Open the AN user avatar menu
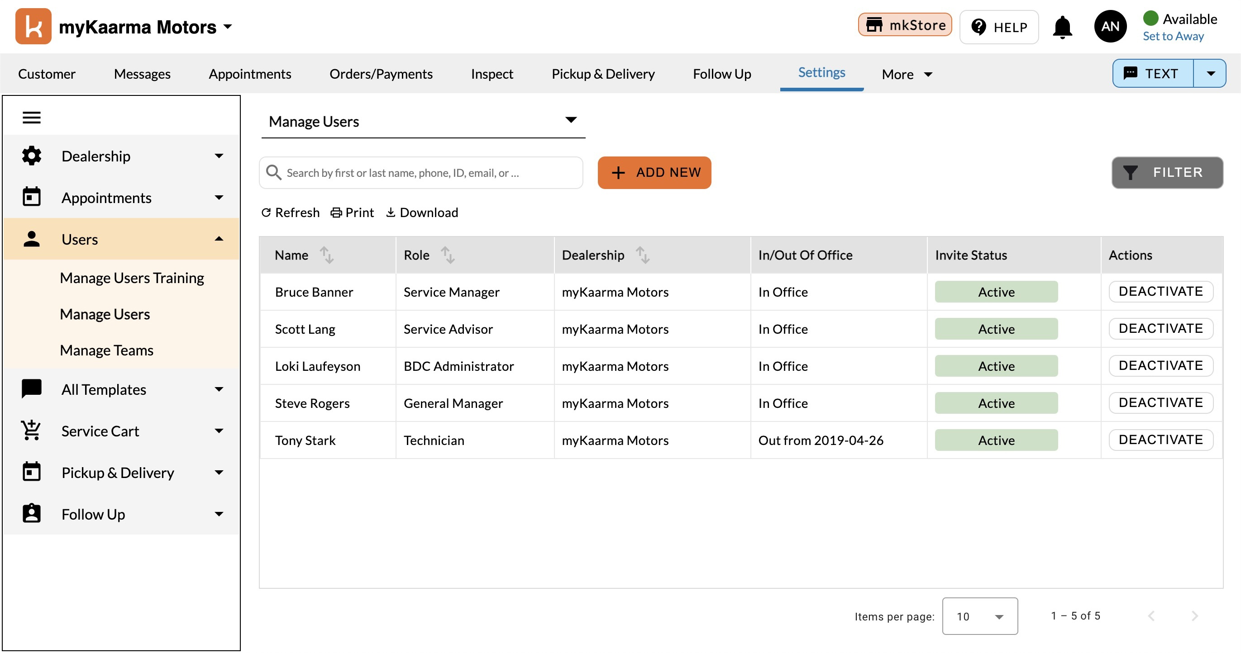The image size is (1241, 653). pyautogui.click(x=1110, y=27)
